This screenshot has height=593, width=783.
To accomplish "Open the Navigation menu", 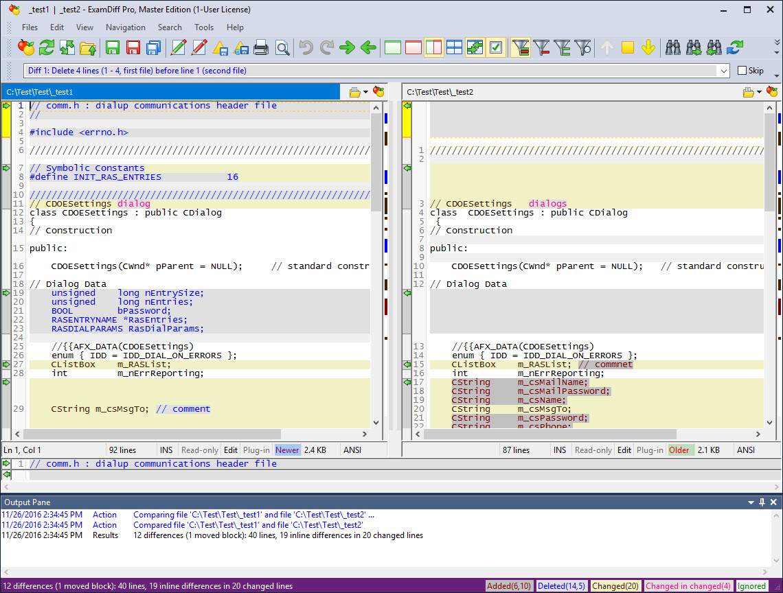I will point(125,27).
